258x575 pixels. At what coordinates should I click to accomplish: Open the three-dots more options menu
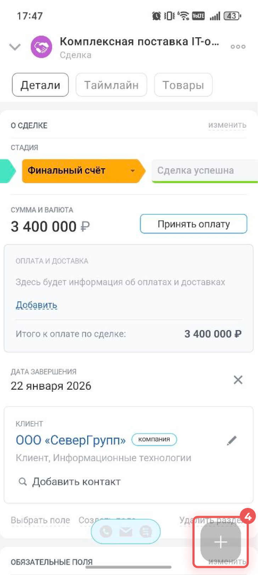238,46
